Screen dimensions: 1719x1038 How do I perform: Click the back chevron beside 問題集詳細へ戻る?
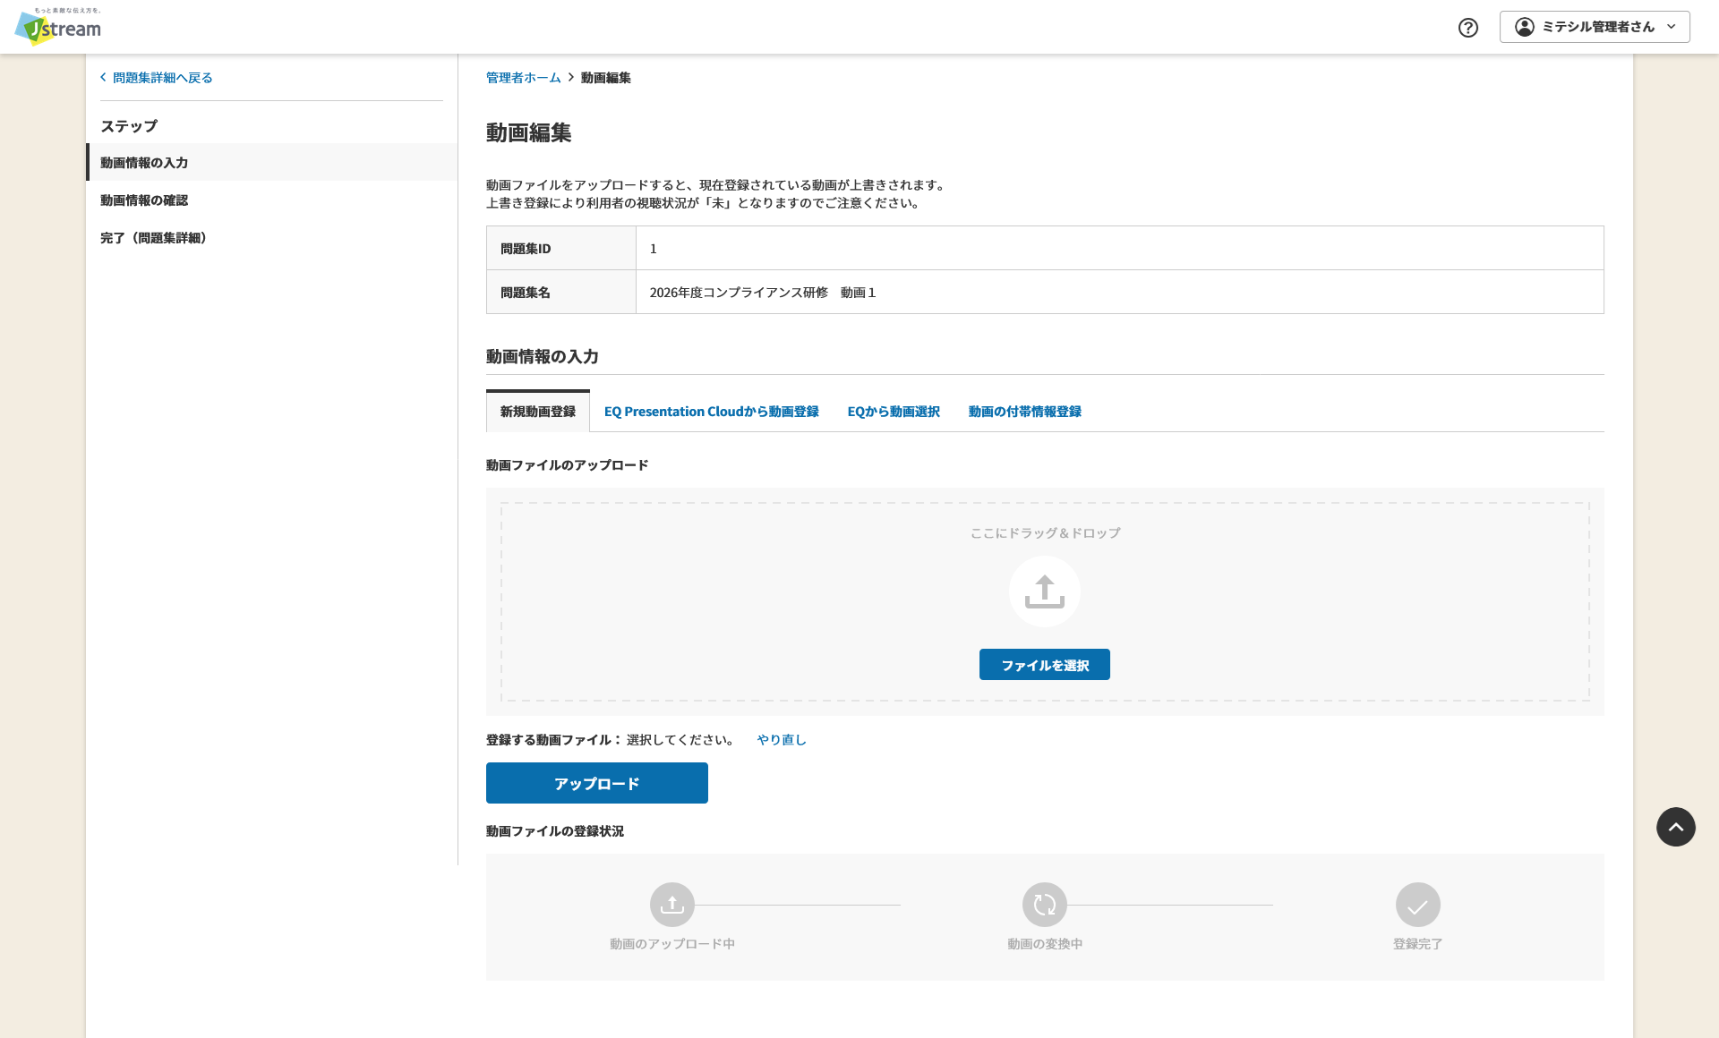pos(103,77)
